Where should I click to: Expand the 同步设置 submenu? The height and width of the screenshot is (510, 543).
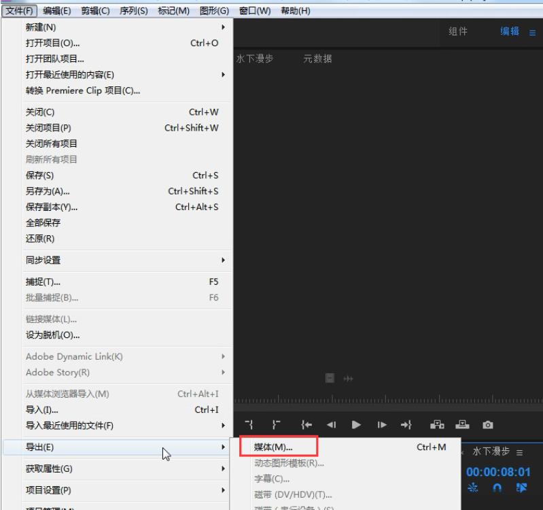224,260
